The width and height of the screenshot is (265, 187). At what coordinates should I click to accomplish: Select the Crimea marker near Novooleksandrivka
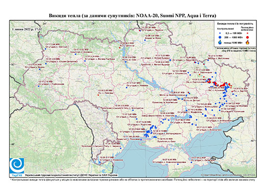[x=178, y=164]
